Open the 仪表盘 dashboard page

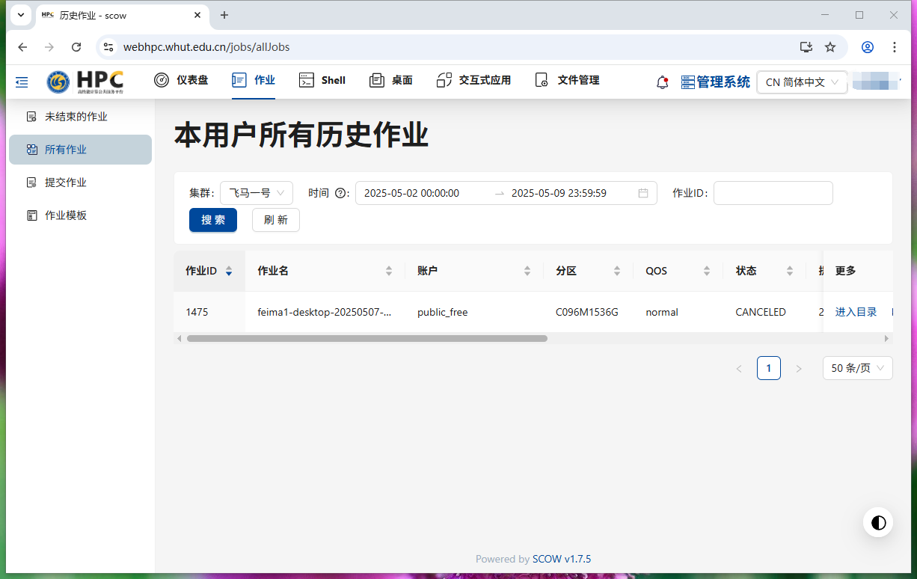[x=181, y=80]
